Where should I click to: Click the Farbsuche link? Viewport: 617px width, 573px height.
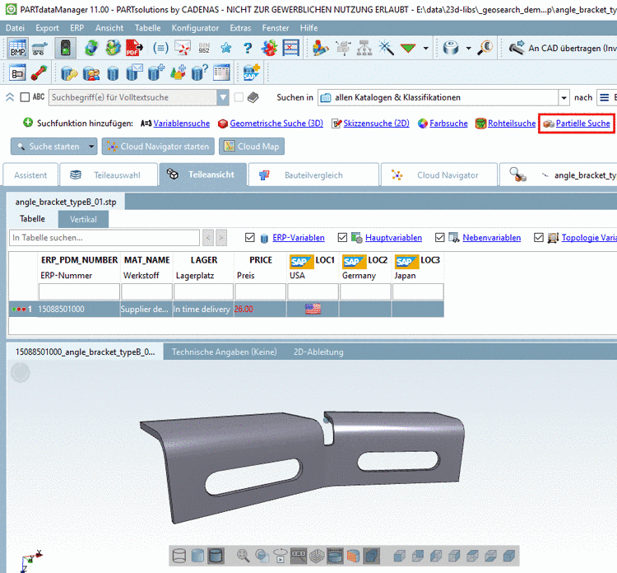coord(448,123)
